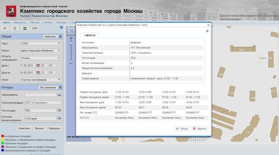Image resolution: width=279 pixels, height=155 pixels.
Task: Collapse the Отходы section with double chevron
Action: [60, 87]
